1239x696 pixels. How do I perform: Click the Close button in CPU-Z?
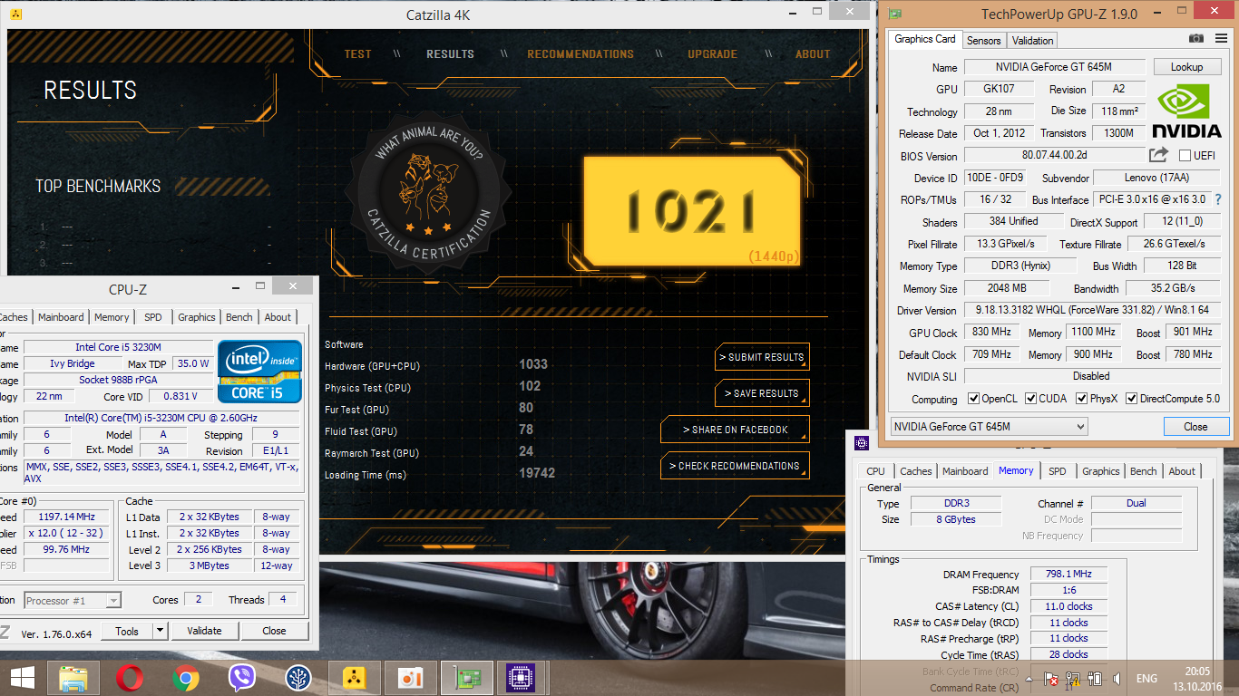pos(274,631)
